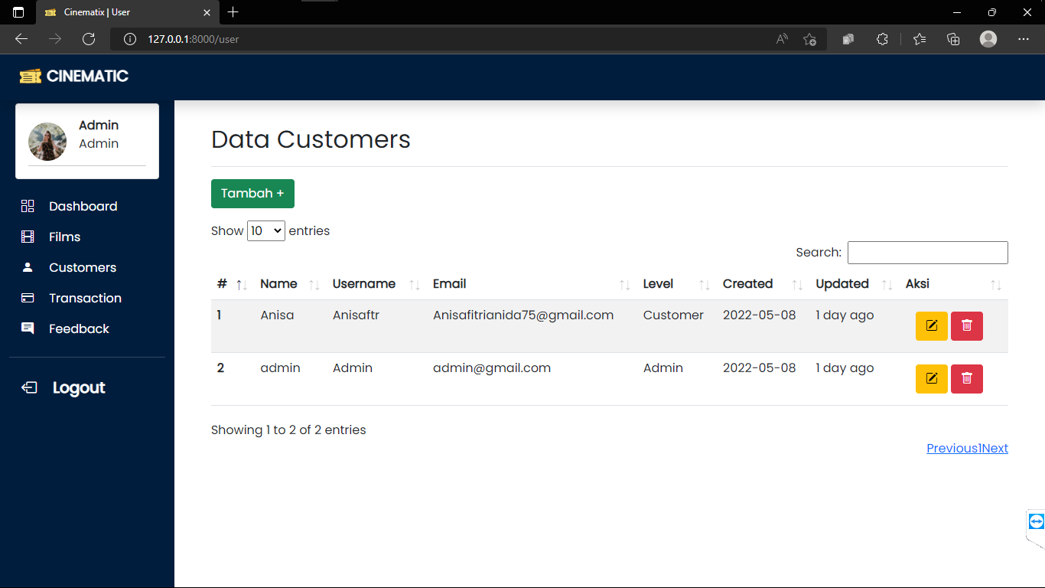This screenshot has width=1045, height=588.
Task: Select the Cinematix | User browser tab
Action: (x=126, y=12)
